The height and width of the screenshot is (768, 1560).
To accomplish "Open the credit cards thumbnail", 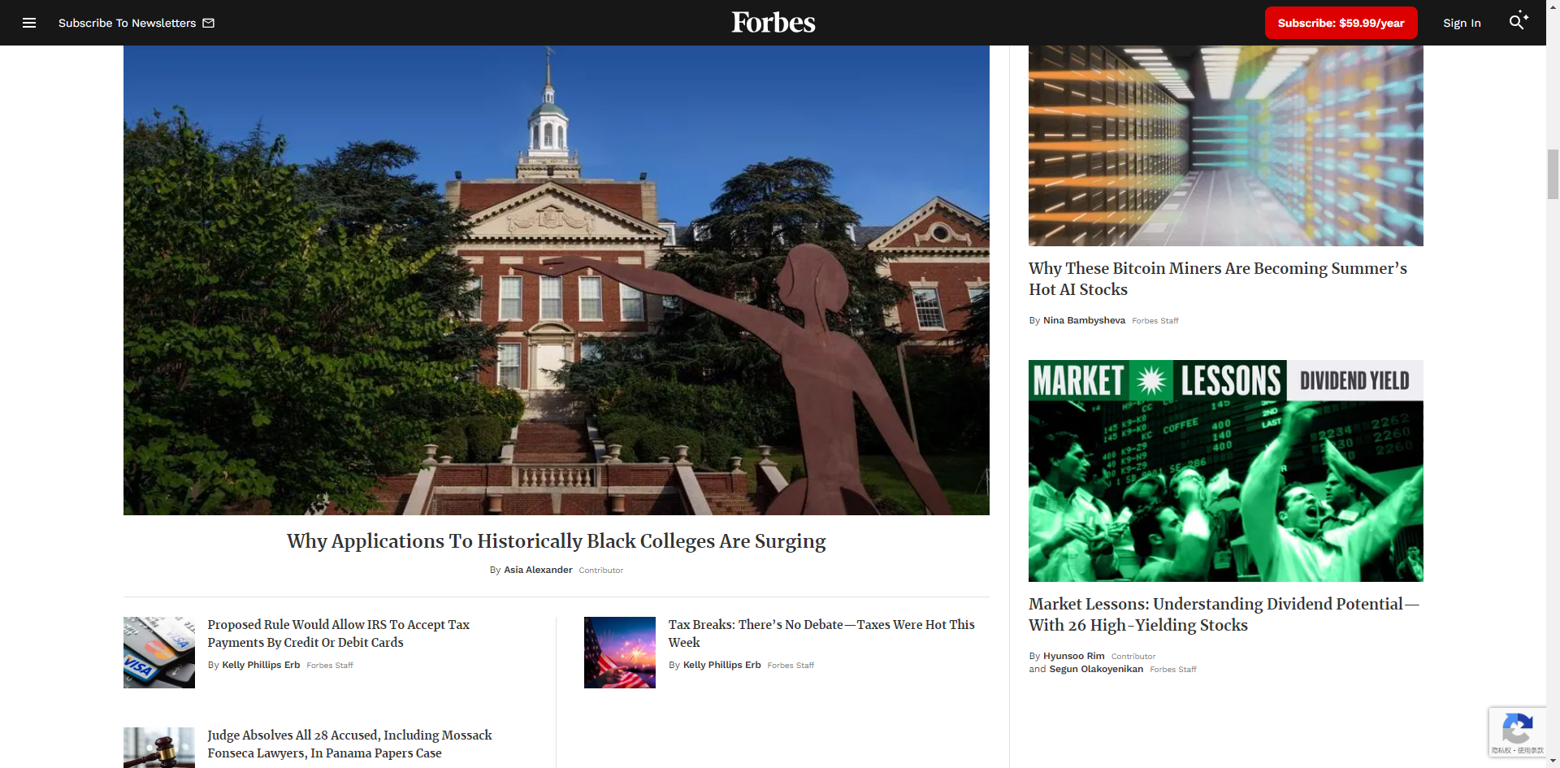I will [159, 653].
